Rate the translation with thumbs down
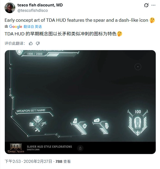The width and height of the screenshot is (160, 169). 38,43
